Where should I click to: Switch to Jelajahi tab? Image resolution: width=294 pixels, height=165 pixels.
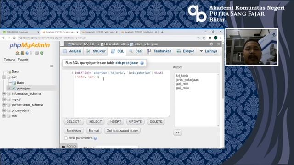coord(72,51)
